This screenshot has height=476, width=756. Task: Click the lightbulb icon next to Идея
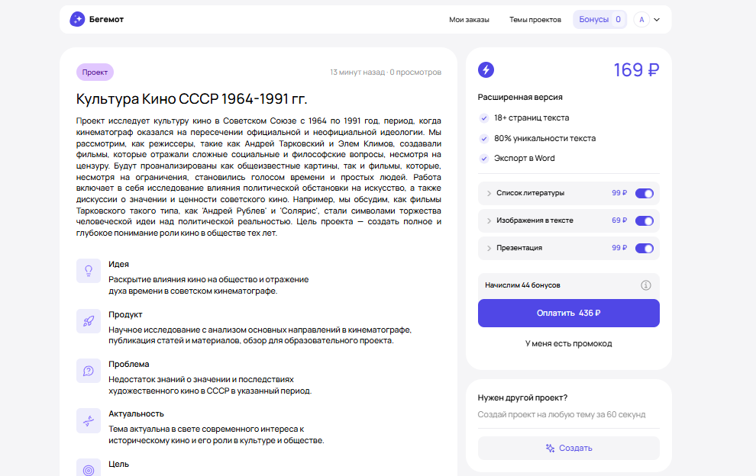(89, 271)
